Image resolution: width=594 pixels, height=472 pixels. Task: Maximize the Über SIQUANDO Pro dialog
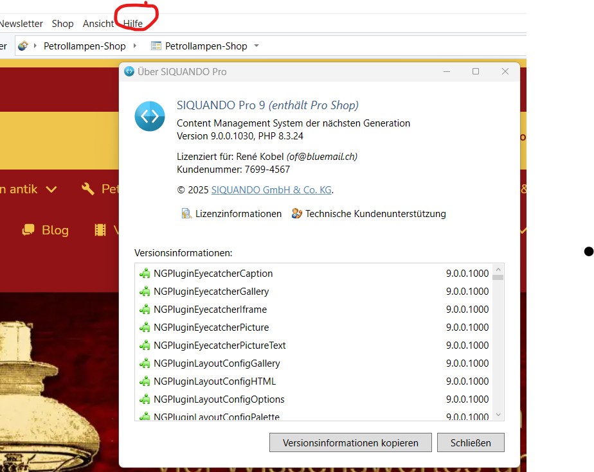pyautogui.click(x=476, y=71)
